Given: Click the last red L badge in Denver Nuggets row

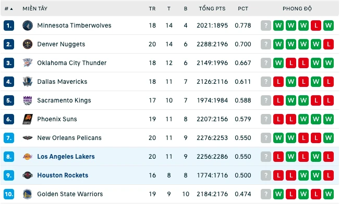Looking at the screenshot, I should point(329,44).
